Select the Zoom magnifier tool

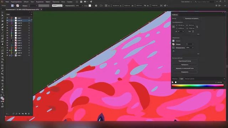[2, 92]
